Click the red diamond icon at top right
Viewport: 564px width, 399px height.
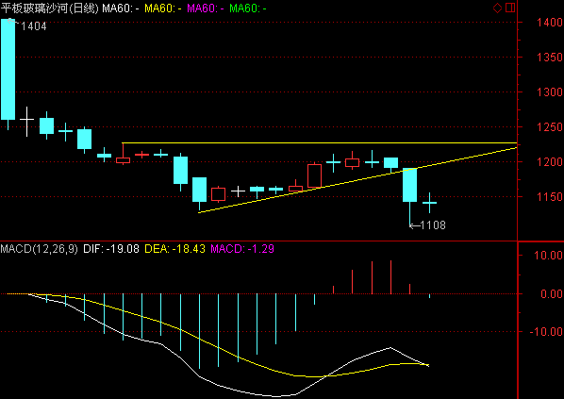pos(497,8)
